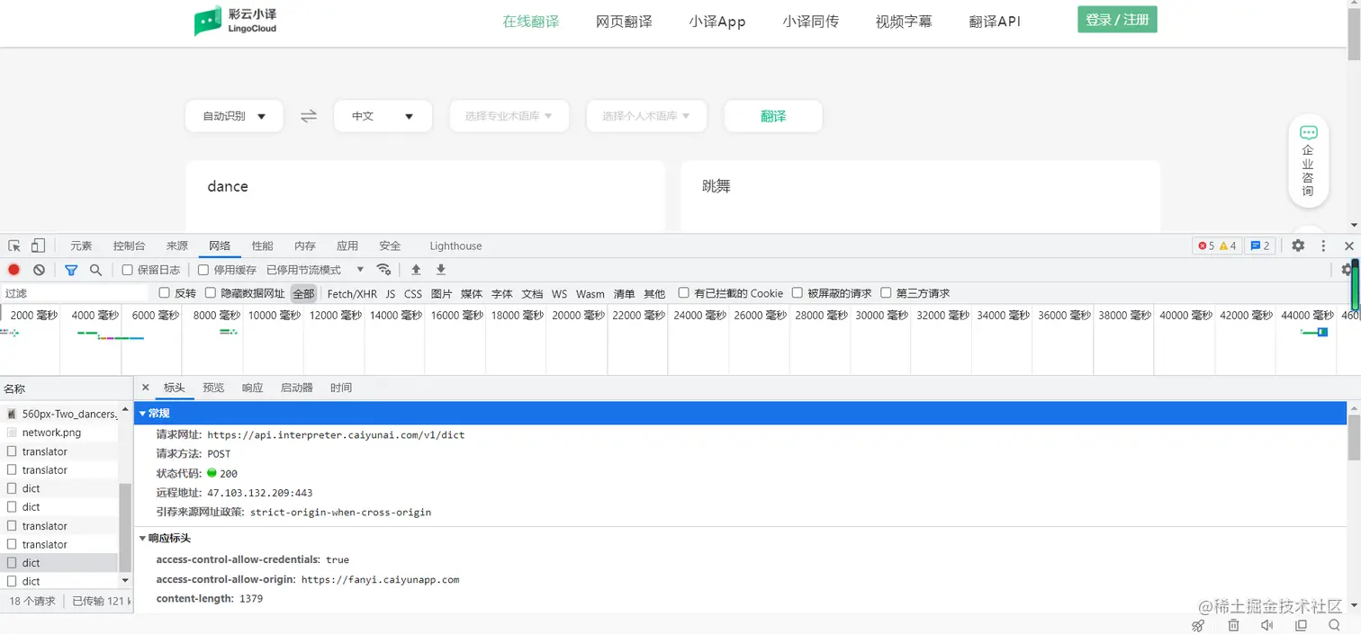Toggle device toolbar emulation icon

coord(38,246)
